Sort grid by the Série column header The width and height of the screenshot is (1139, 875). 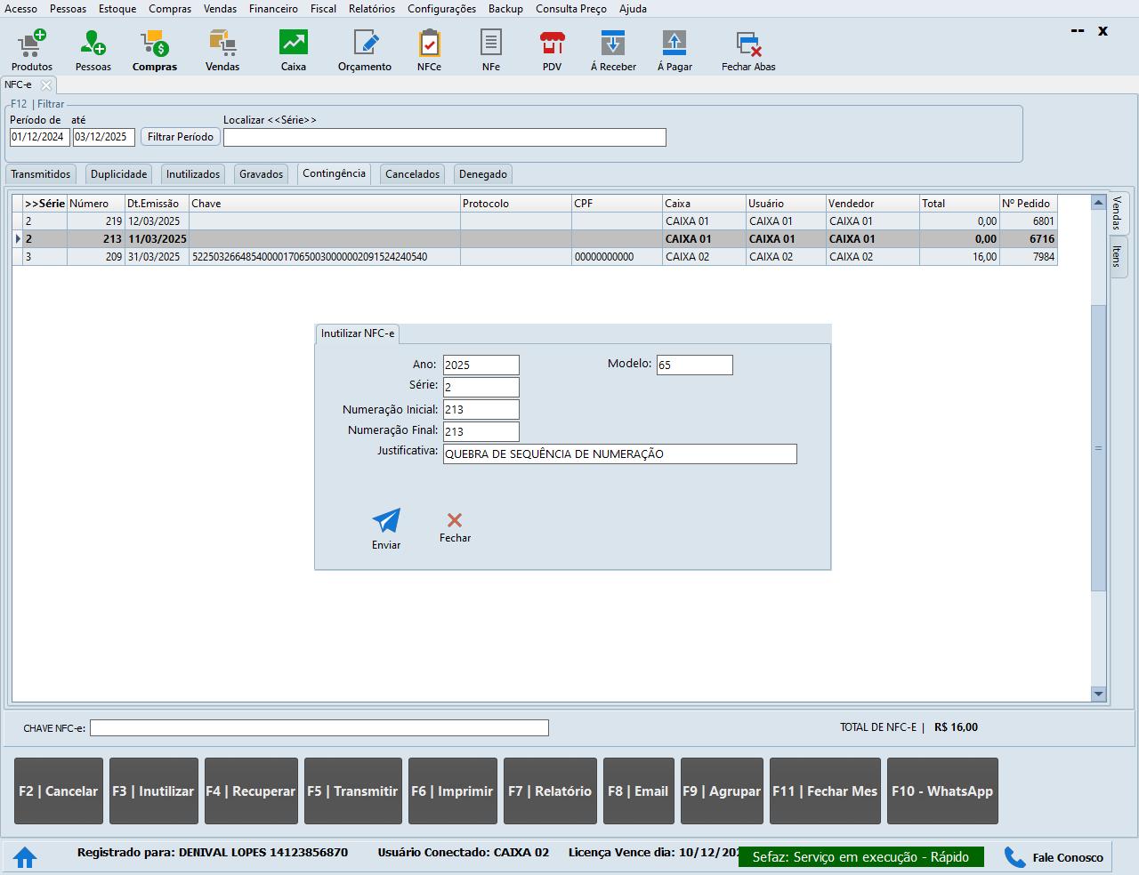click(x=44, y=204)
